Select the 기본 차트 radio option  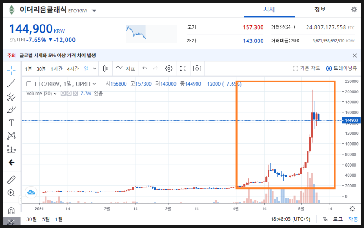pyautogui.click(x=306, y=68)
